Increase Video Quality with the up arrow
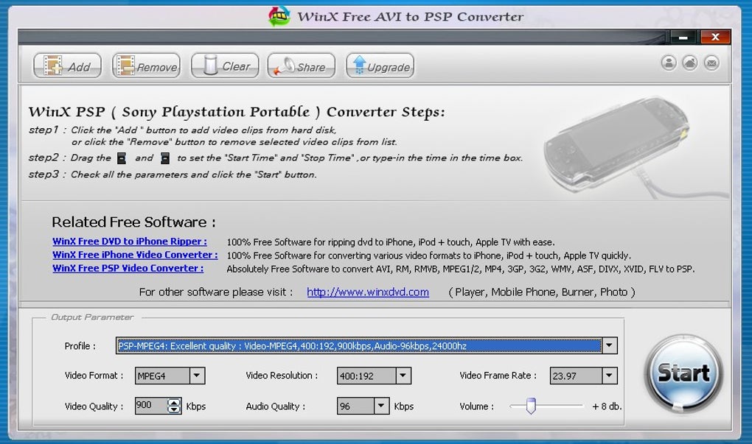The image size is (752, 444). click(173, 402)
